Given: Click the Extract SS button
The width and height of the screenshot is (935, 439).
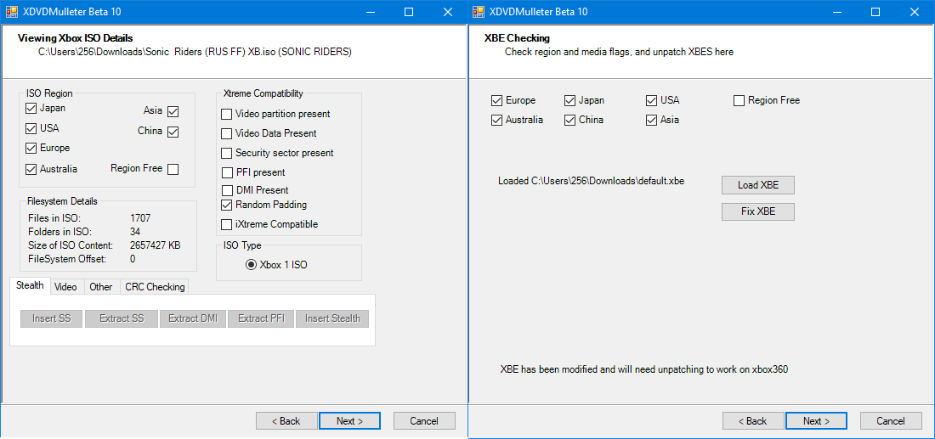Looking at the screenshot, I should coord(122,318).
